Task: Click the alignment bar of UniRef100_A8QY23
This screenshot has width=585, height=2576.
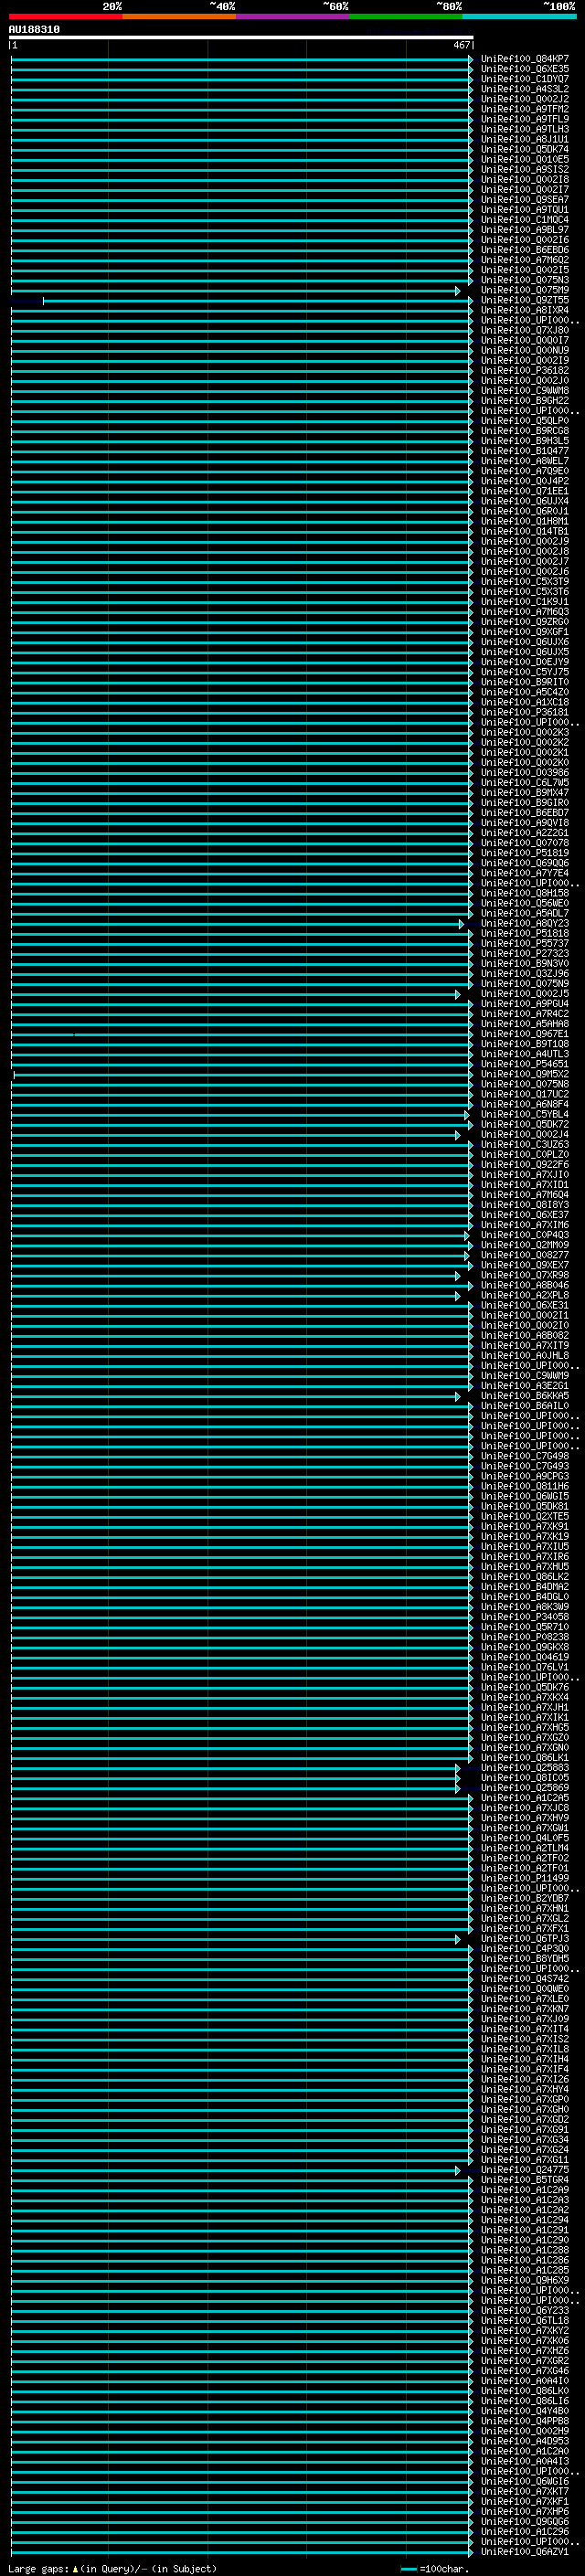Action: coord(237,924)
